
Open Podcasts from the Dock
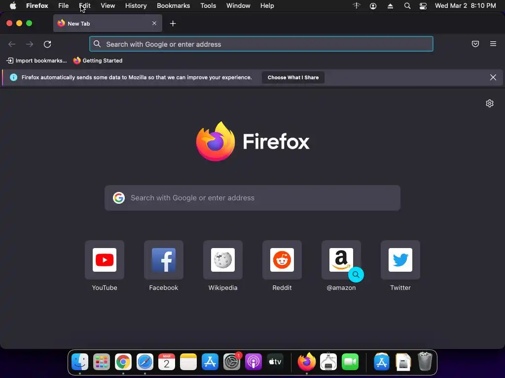pyautogui.click(x=253, y=362)
